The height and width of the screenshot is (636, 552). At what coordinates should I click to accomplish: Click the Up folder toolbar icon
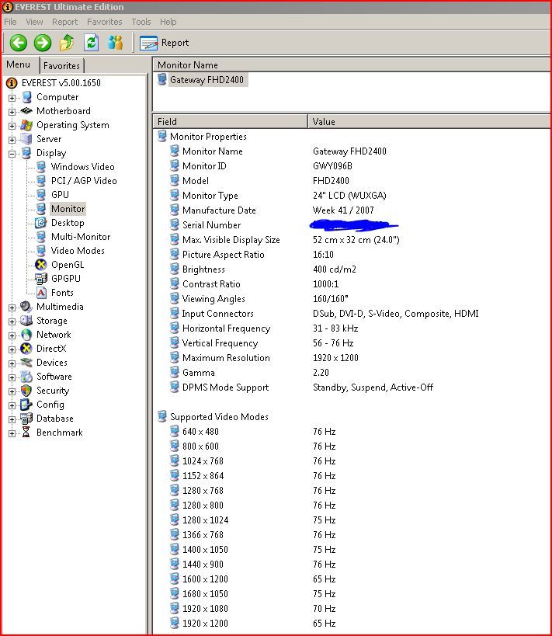pyautogui.click(x=67, y=43)
